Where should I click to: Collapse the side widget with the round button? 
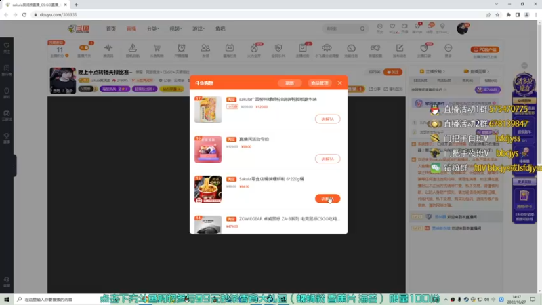tap(524, 66)
